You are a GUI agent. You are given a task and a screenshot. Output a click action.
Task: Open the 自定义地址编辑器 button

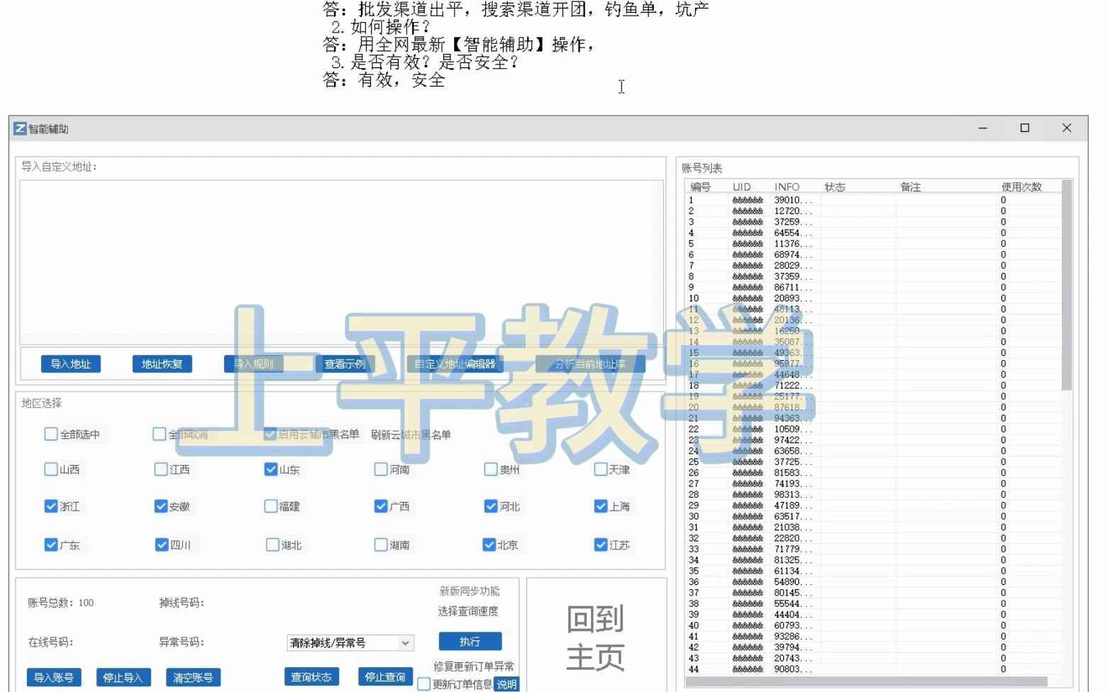pos(455,364)
